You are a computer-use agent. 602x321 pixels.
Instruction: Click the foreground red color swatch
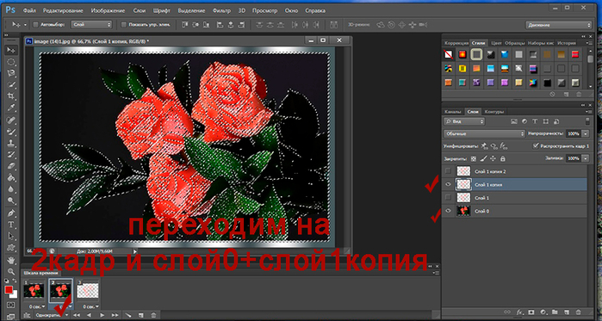pos(9,289)
